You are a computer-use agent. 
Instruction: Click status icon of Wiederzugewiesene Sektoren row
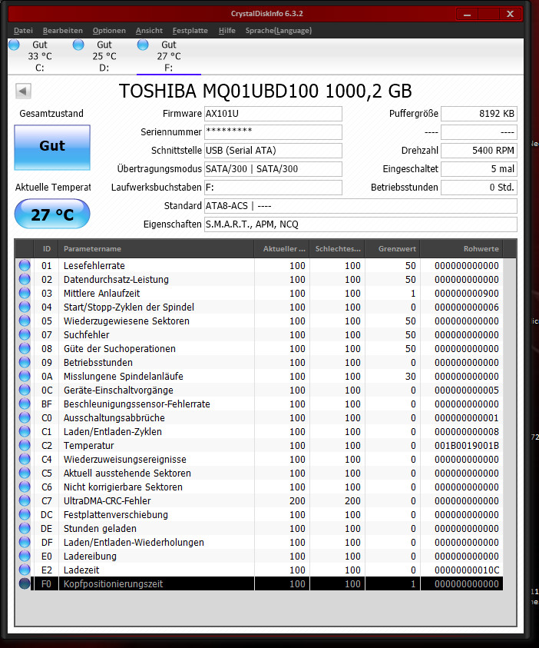tap(25, 321)
